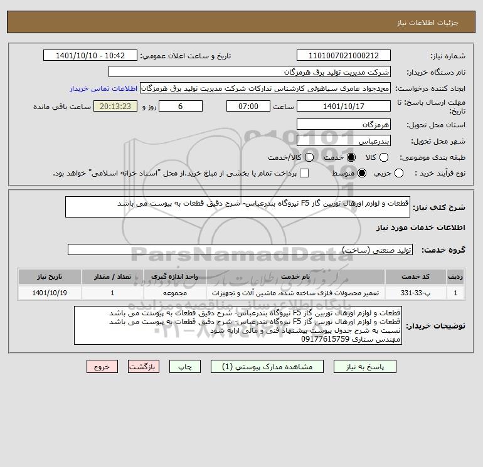Viewport: 483px width, 467px height.
Task: Click the announcement date field 1401/10/10 - 10:42
Action: (90, 55)
